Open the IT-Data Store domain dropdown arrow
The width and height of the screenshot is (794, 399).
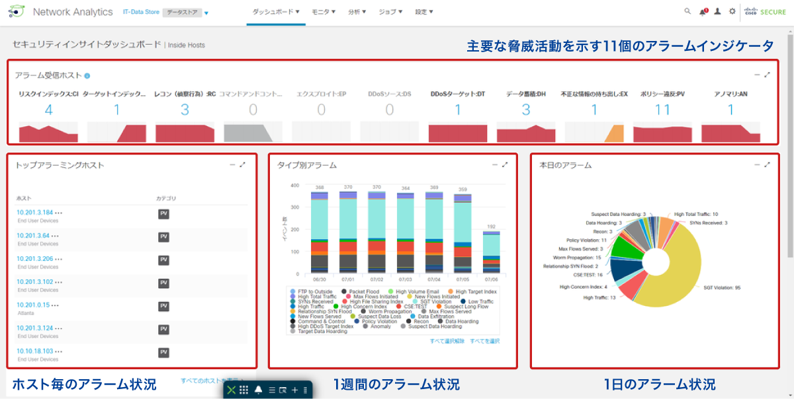206,13
